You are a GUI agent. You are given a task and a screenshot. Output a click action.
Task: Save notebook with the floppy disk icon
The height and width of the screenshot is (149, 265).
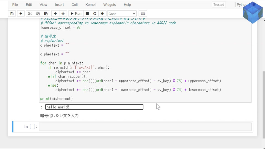tap(12, 14)
